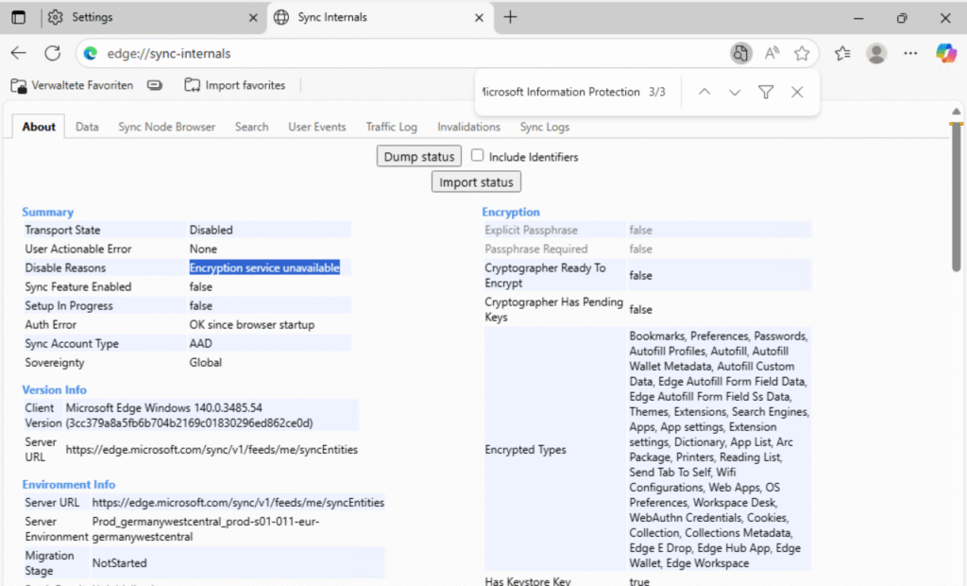This screenshot has width=967, height=586.
Task: Go back with the back arrow
Action: (x=19, y=54)
